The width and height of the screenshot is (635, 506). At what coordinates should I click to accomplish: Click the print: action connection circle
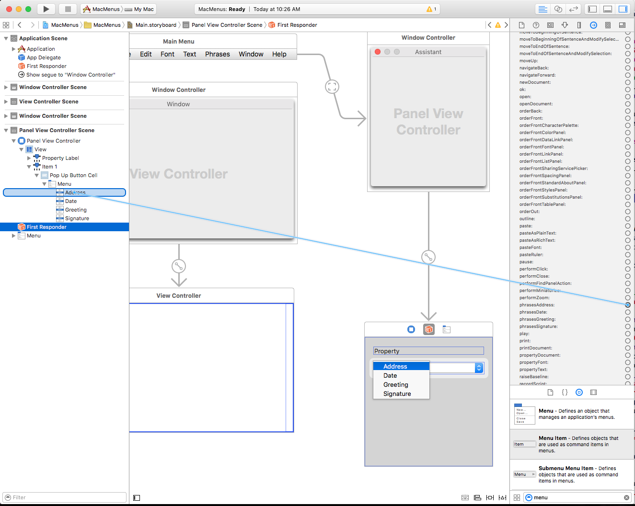pos(628,341)
